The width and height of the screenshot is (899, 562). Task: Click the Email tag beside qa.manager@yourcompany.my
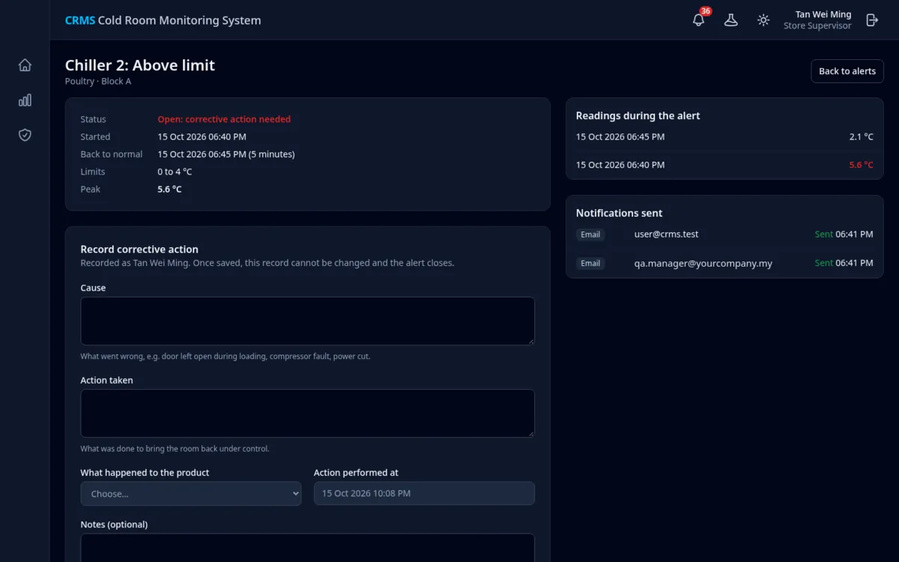pyautogui.click(x=590, y=264)
